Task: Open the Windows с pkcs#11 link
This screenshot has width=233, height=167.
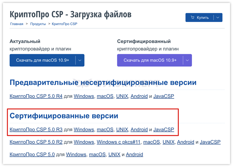Action: 119,142
